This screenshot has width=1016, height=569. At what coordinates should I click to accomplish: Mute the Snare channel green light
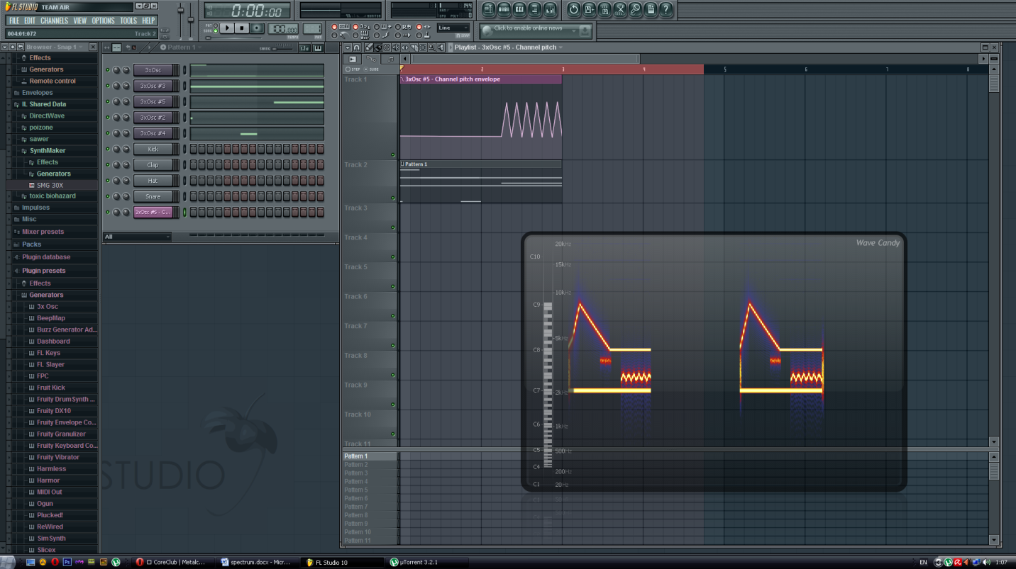(108, 196)
